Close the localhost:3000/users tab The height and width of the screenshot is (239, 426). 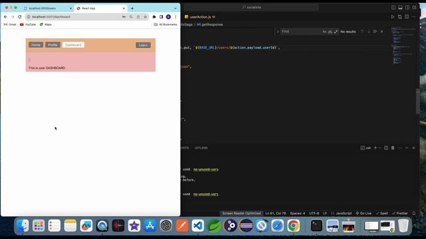coord(71,9)
